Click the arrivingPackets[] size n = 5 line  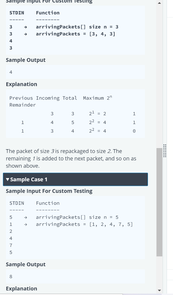click(x=77, y=217)
